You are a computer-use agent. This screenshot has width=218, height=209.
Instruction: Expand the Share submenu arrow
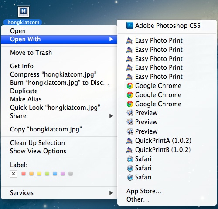click(x=111, y=116)
